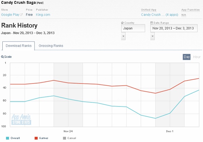Click the Rank History heading
This screenshot has width=203, height=142.
tap(19, 25)
